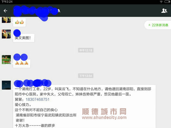Open avatar beside 美文美图 message
Viewport: 171px width, 128px height.
point(6,34)
